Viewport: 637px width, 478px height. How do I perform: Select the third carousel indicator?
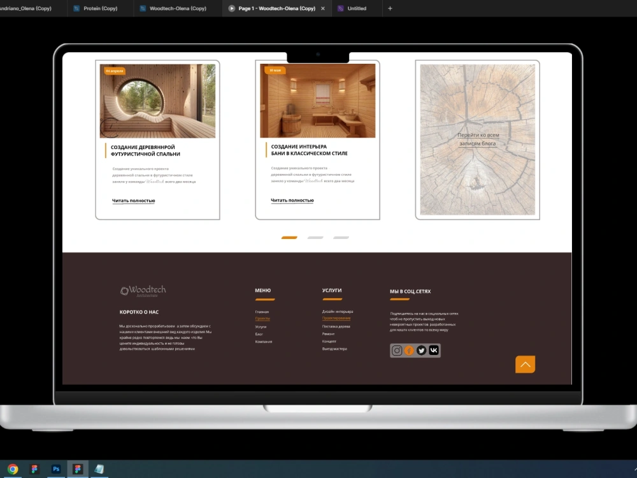[x=341, y=238]
